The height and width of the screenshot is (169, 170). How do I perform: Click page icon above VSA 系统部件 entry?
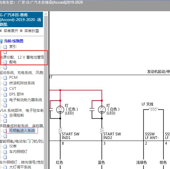tap(5, 105)
